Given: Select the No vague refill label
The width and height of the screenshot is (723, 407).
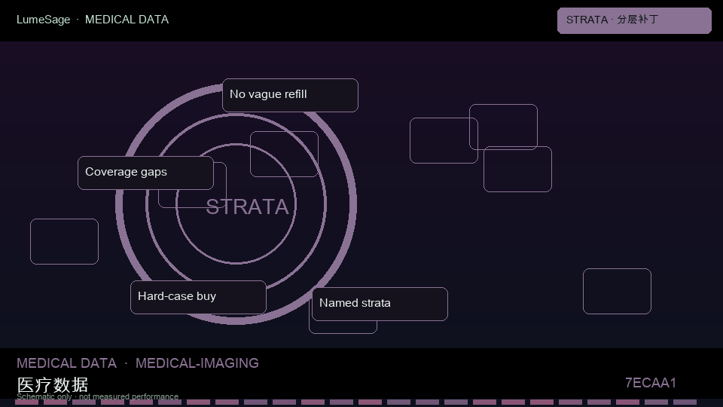Looking at the screenshot, I should click(290, 95).
